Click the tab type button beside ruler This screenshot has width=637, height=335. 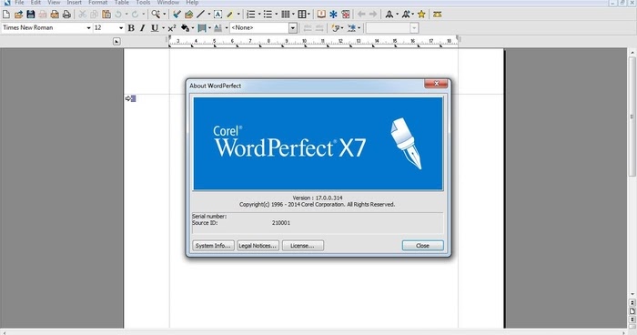click(x=116, y=41)
